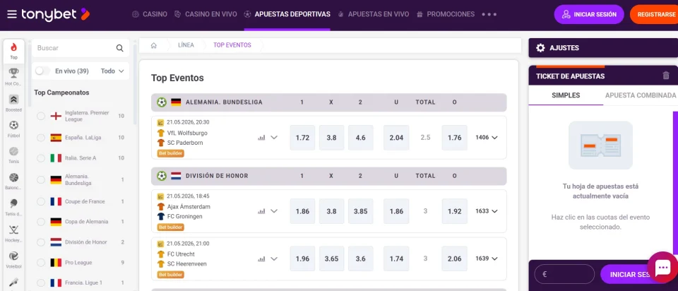Expand the chevron beside Ajax vs Groningen stats
This screenshot has width=678, height=291.
274,211
